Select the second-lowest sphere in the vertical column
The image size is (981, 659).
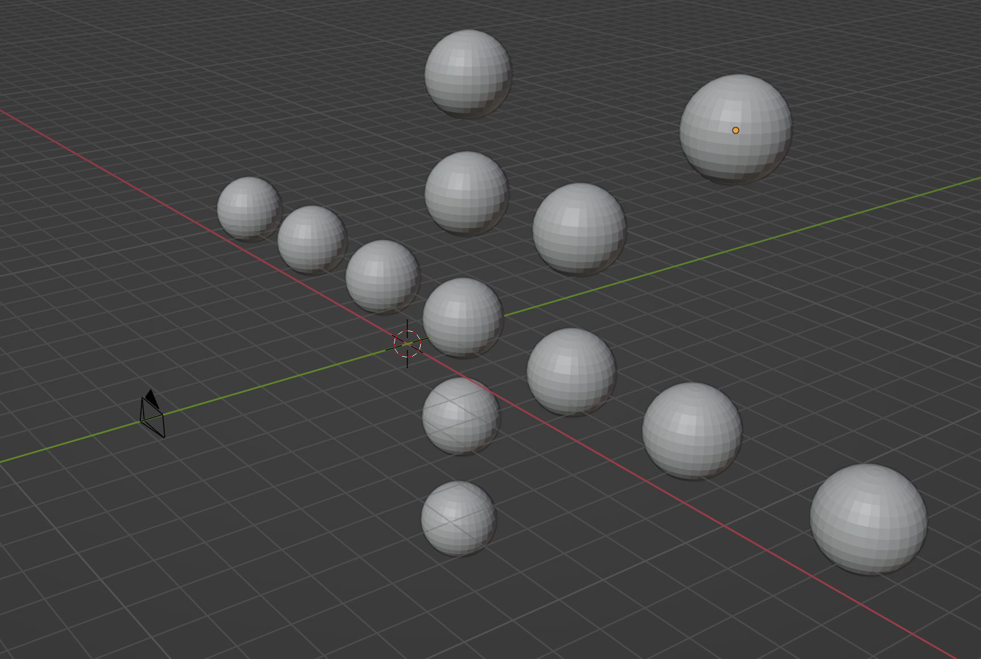(x=460, y=416)
